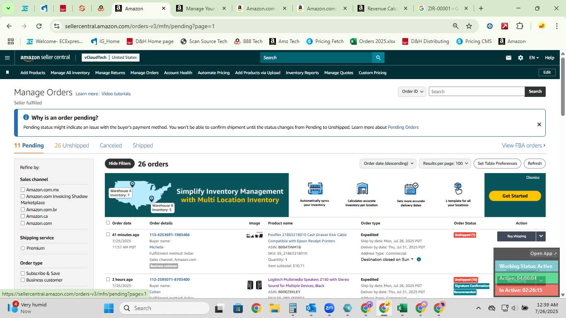This screenshot has width=566, height=318.
Task: Go back in browser history
Action: [x=9, y=26]
